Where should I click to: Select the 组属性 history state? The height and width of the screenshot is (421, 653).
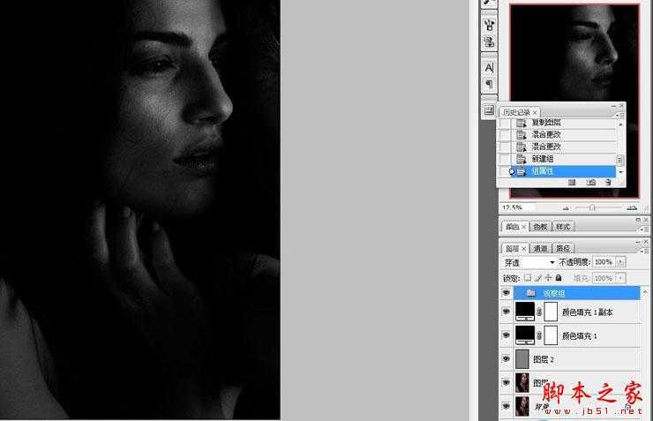(563, 171)
